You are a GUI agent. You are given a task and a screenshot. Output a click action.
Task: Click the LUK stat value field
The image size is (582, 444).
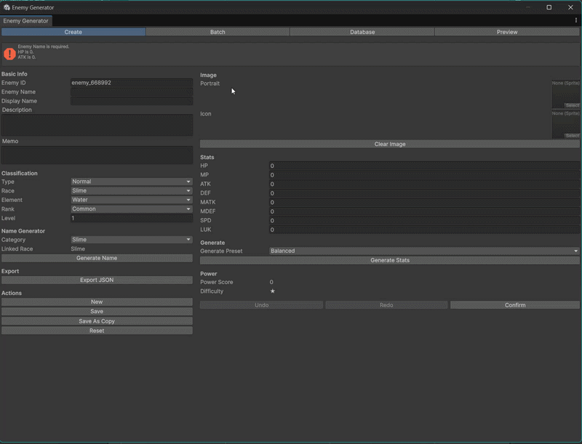point(424,230)
